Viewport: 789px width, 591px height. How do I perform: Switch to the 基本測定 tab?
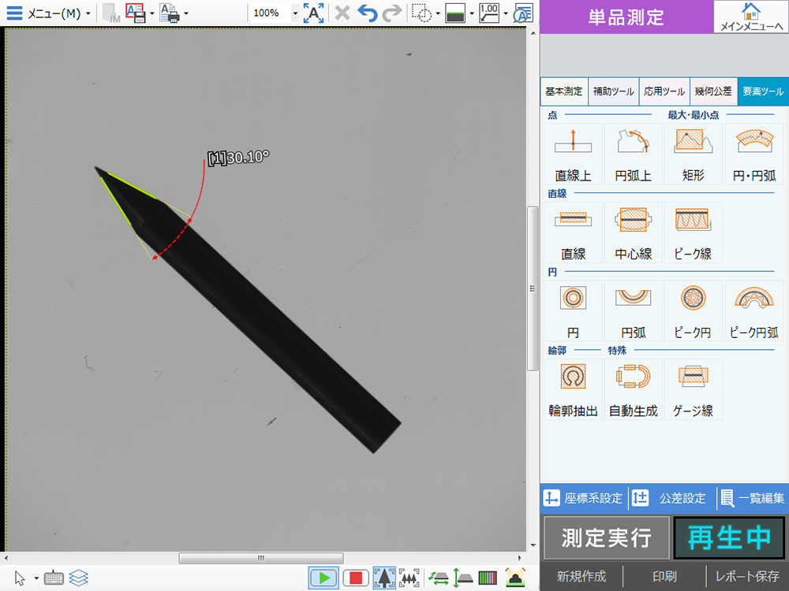(563, 91)
